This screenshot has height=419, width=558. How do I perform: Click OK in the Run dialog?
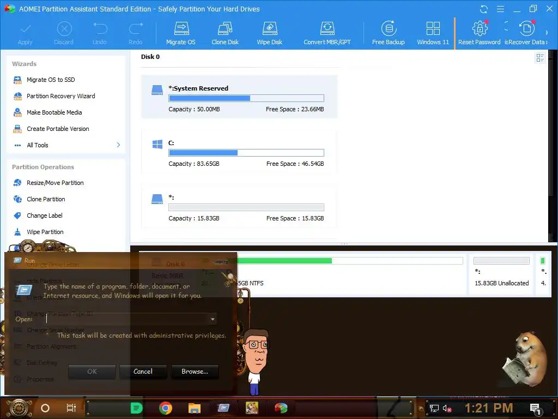(92, 372)
